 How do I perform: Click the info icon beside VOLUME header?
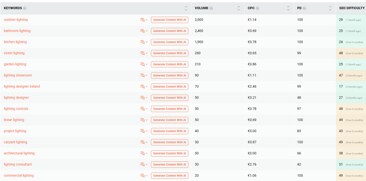point(211,8)
